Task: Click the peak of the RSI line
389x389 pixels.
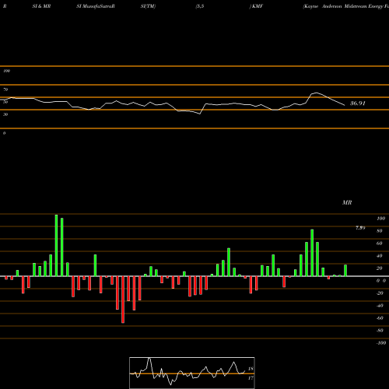Action: point(316,93)
